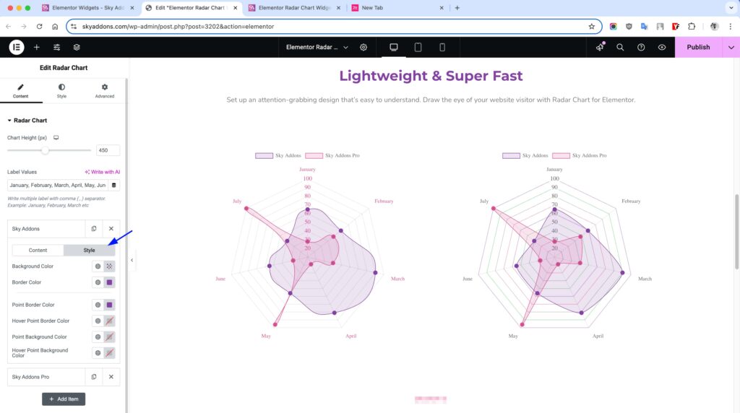Open global colors for Hover Point Border Color
The image size is (740, 413).
(98, 321)
